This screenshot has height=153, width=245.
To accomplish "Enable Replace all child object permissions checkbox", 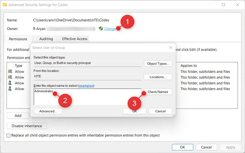I will tap(9, 136).
